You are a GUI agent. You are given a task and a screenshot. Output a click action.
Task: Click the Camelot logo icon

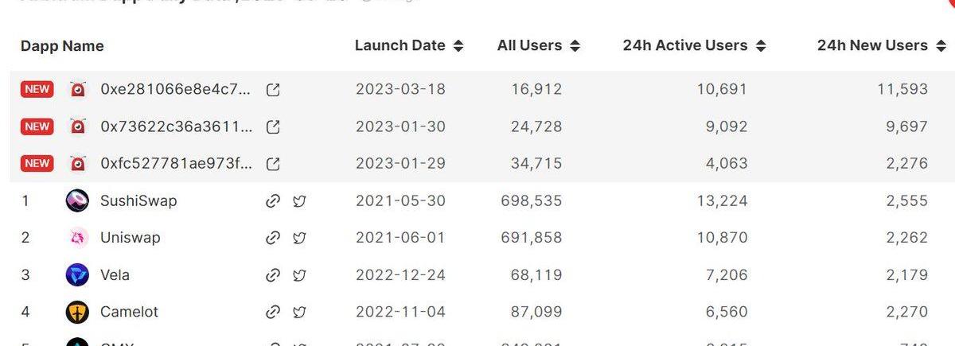coord(77,312)
